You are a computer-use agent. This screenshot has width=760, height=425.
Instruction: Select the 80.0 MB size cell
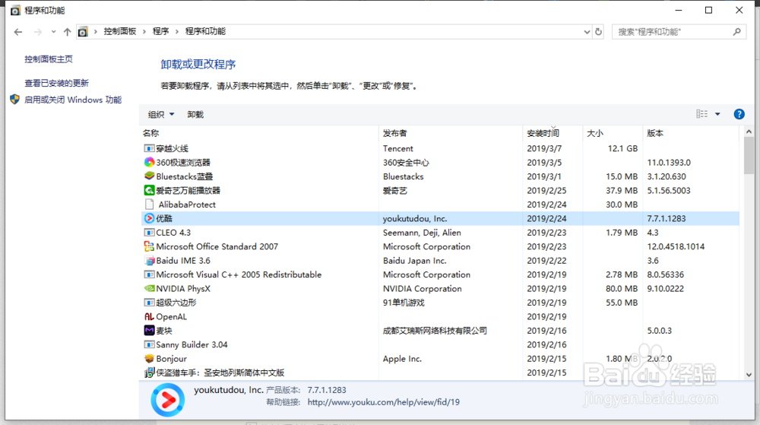[622, 289]
